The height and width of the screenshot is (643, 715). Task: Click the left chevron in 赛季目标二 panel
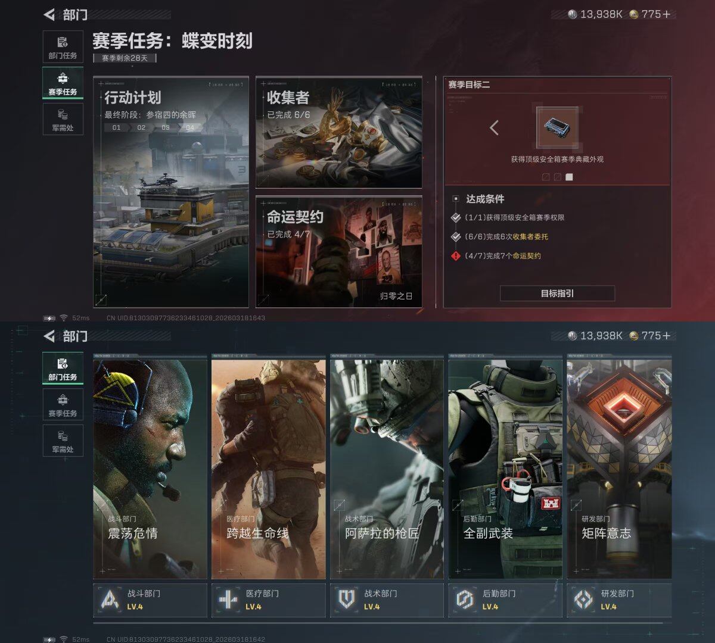coord(492,127)
